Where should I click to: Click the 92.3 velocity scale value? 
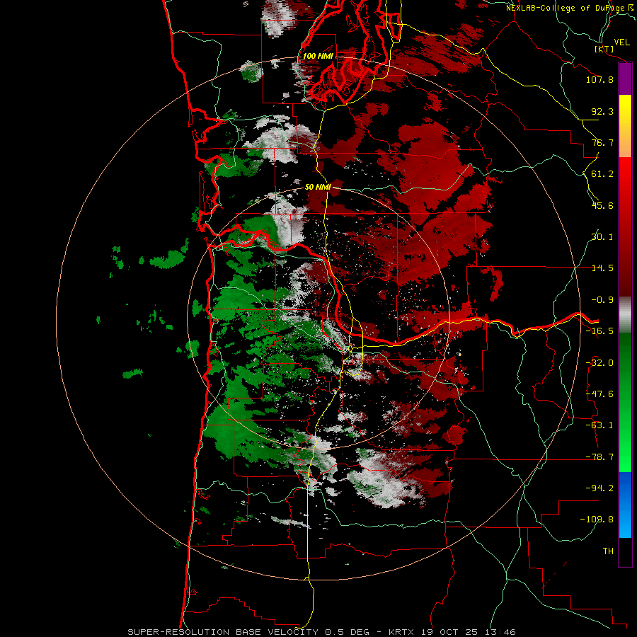[602, 111]
